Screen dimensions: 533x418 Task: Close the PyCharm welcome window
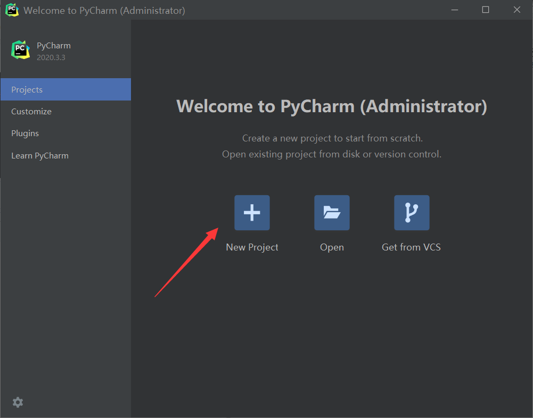point(516,10)
